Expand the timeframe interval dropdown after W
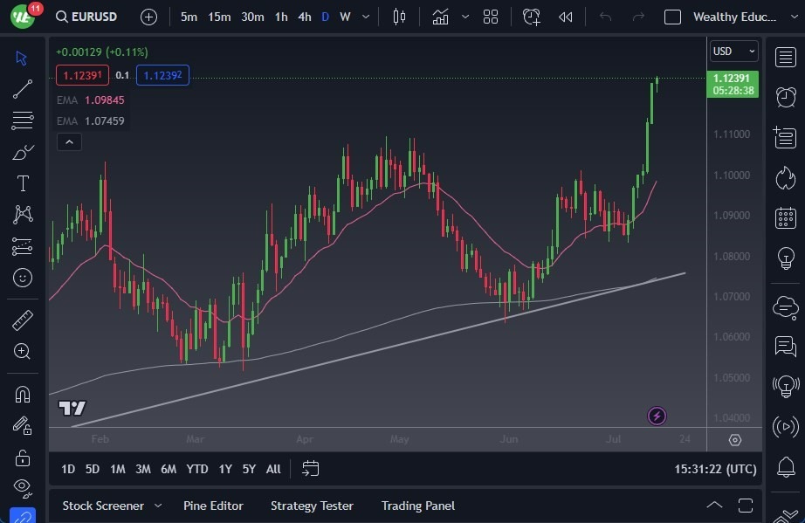 (x=365, y=17)
